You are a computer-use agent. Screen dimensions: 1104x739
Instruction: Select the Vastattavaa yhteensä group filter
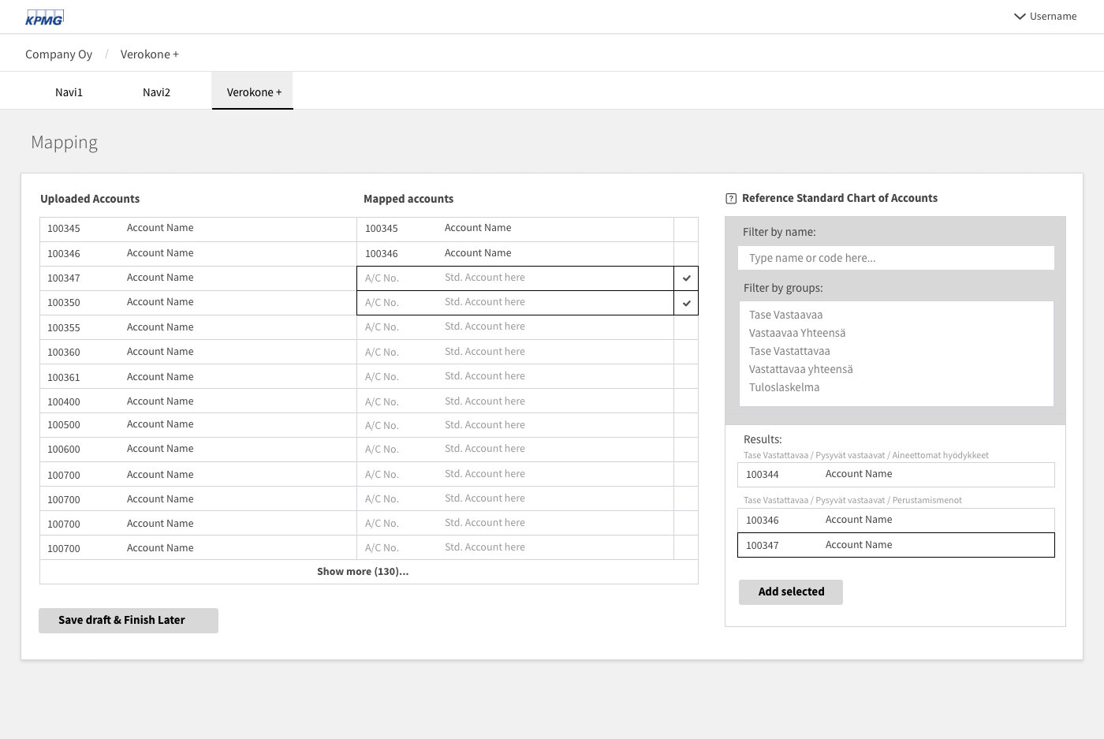[x=801, y=369]
